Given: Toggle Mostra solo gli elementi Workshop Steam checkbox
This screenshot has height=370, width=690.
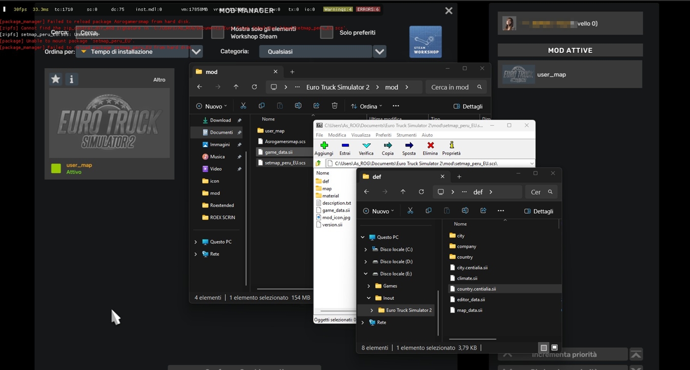Looking at the screenshot, I should [x=217, y=33].
